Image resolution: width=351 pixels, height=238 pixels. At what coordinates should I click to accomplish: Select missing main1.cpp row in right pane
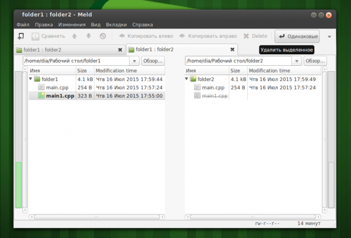point(253,96)
